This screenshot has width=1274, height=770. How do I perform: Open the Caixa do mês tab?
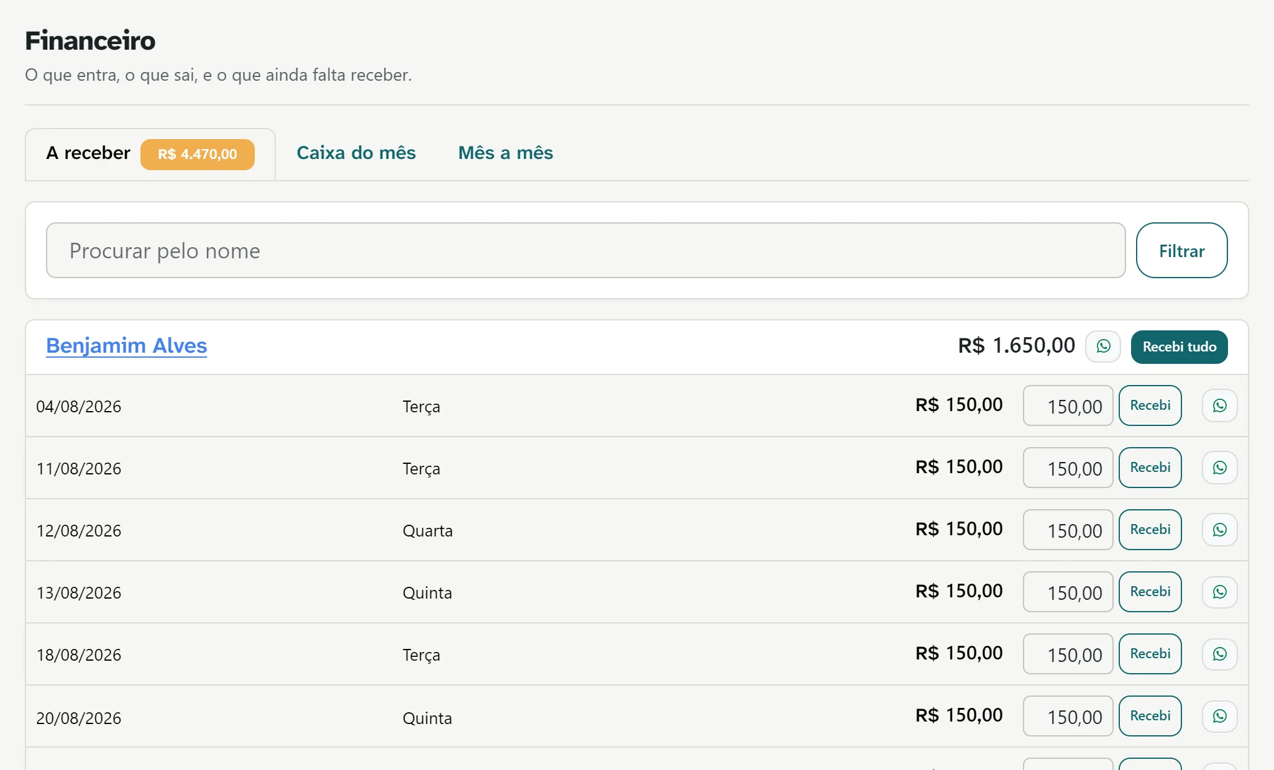(x=356, y=153)
